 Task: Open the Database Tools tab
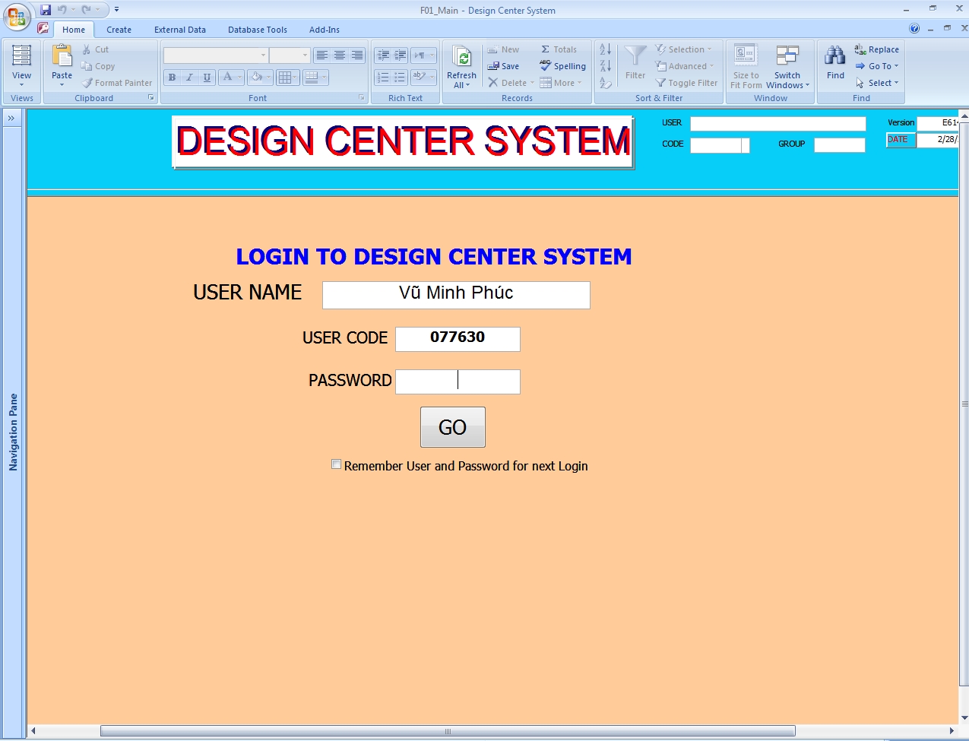[x=258, y=30]
